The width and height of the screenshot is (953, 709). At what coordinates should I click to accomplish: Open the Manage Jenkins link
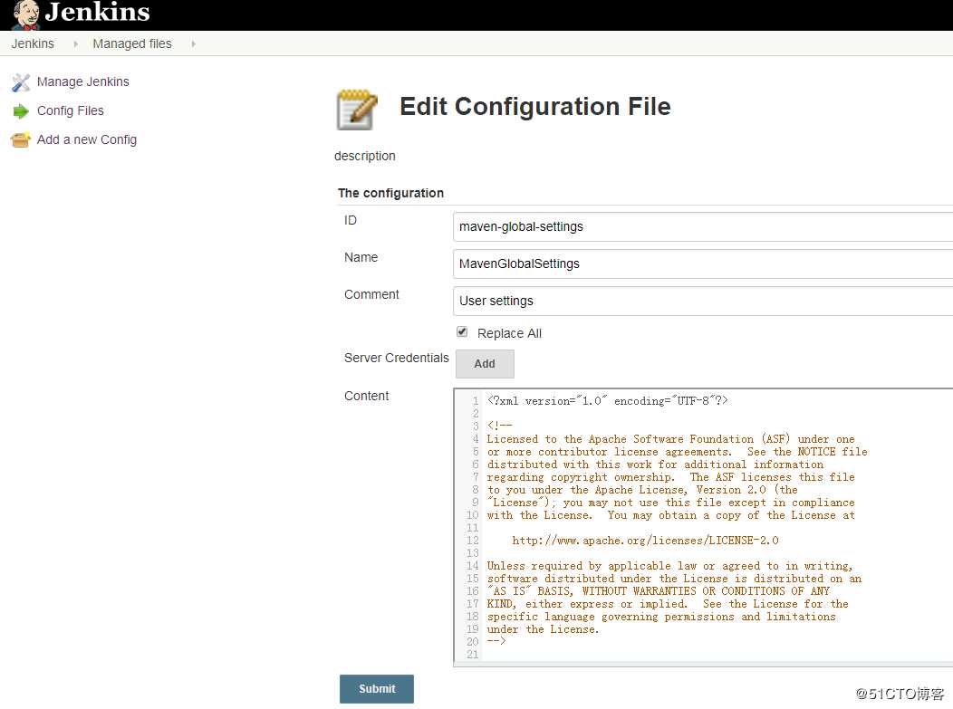tap(82, 81)
